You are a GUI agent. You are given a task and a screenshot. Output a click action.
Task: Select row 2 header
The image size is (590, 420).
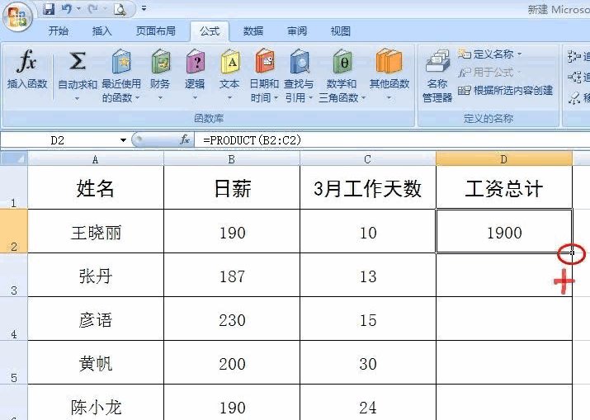pos(14,231)
